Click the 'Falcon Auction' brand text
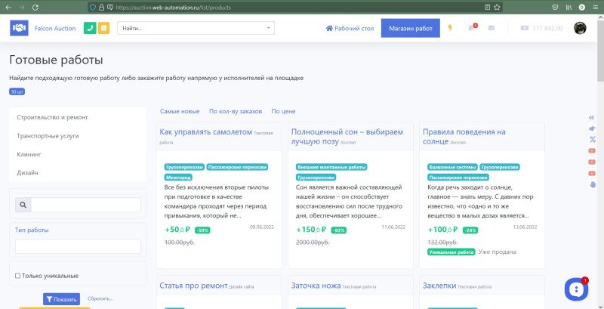 click(x=55, y=28)
